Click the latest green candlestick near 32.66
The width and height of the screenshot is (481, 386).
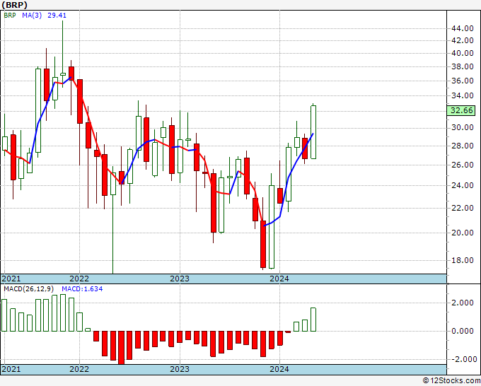(x=313, y=132)
